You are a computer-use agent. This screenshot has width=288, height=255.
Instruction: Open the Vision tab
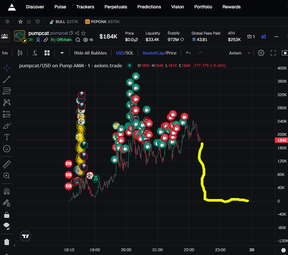177,7
